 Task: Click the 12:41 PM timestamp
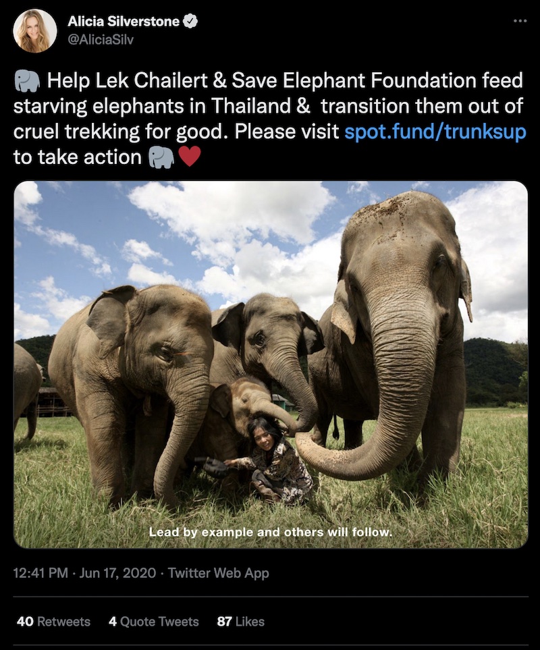point(40,573)
